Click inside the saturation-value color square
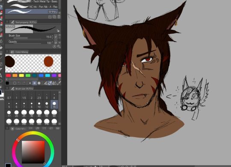 coord(33,152)
